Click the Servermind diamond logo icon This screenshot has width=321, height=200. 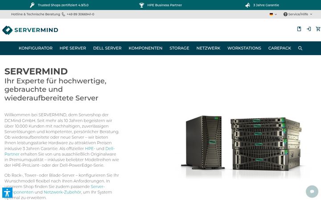point(8,30)
